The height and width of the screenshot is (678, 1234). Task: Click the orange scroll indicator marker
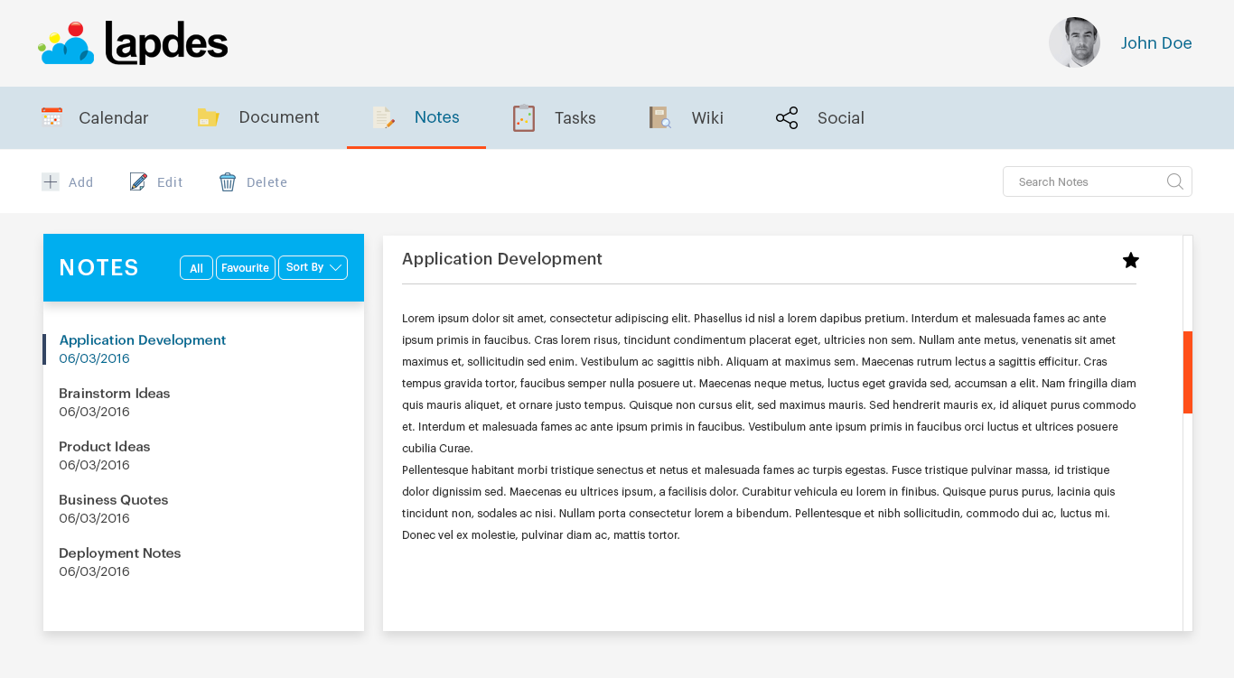pos(1189,372)
